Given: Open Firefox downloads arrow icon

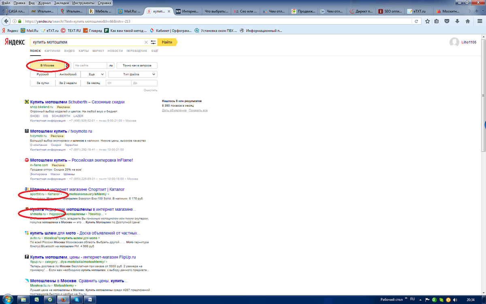Looking at the screenshot, I should [458, 21].
